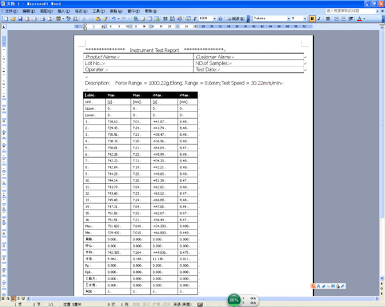385x307 pixels.
Task: Open the 文件 (File) menu
Action: 12,11
